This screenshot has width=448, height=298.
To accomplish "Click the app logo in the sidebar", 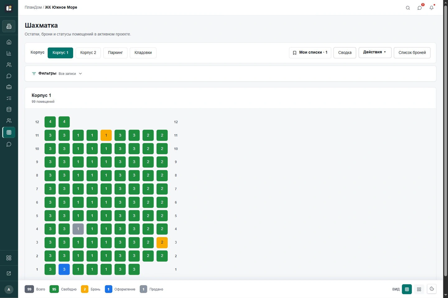I will (x=9, y=8).
